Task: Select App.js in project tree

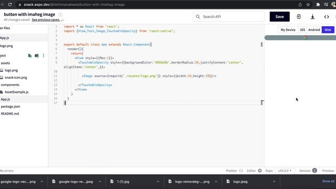Action: (5, 99)
